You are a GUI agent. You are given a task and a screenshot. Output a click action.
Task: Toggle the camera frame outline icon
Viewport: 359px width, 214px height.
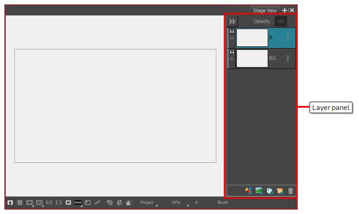point(59,203)
